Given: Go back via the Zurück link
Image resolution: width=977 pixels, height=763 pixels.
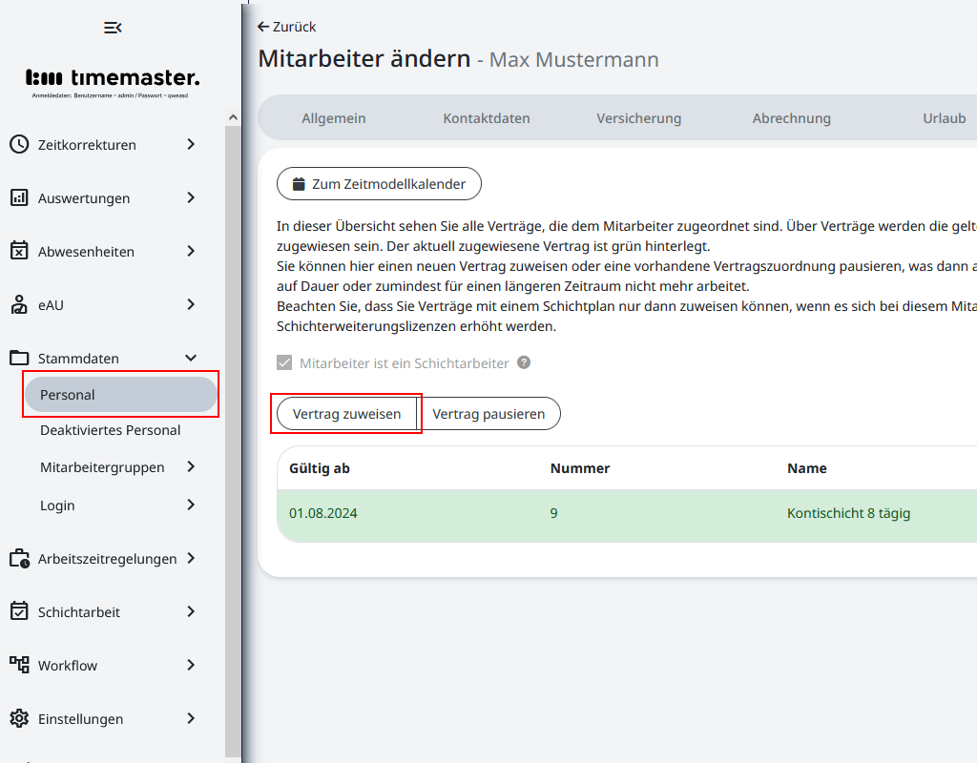Looking at the screenshot, I should (x=287, y=27).
